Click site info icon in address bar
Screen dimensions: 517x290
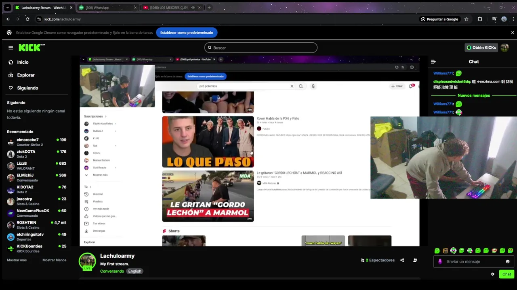coord(39,19)
